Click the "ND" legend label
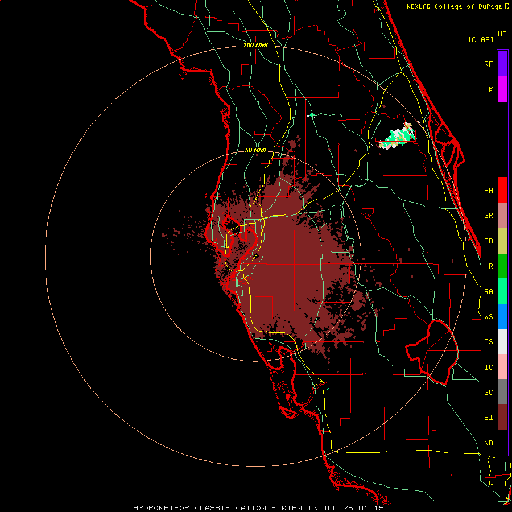Screen dimensions: 512x512 [x=488, y=443]
